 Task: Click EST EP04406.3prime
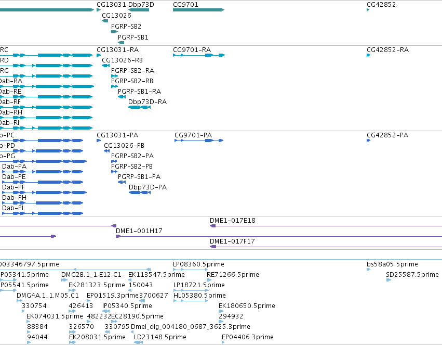[248, 337]
